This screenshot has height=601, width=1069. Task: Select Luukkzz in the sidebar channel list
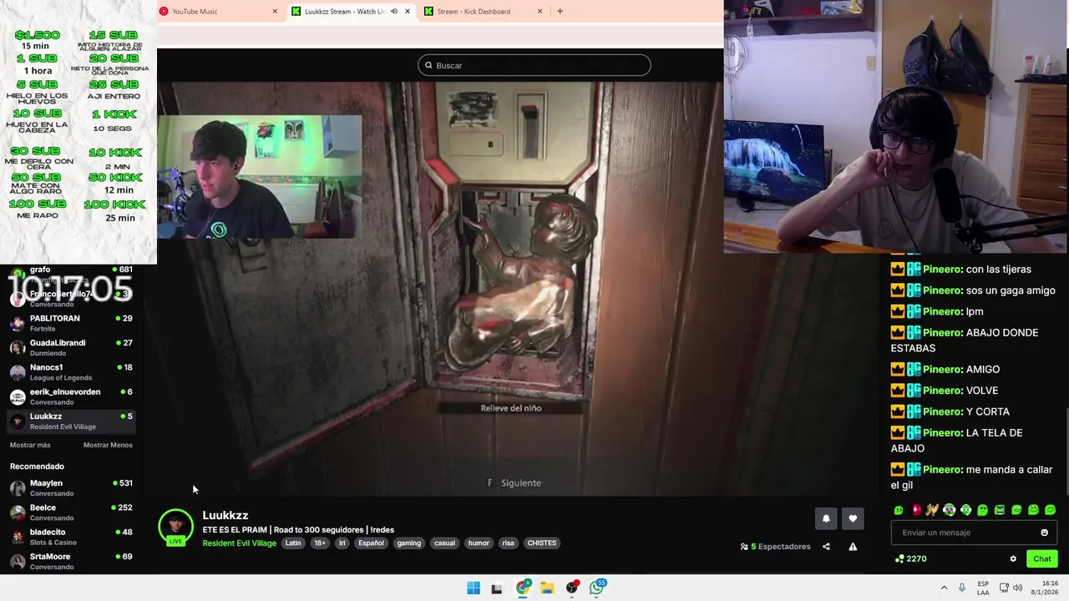[x=71, y=421]
